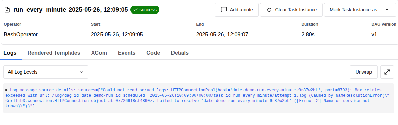Open the Details tab
Viewport: 398px width, 125px height.
point(180,53)
